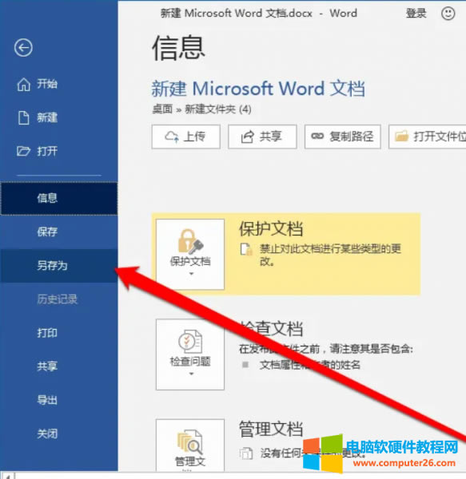Click the open folder icon beside 打开
Viewport: 466px width, 479px height.
pos(23,151)
